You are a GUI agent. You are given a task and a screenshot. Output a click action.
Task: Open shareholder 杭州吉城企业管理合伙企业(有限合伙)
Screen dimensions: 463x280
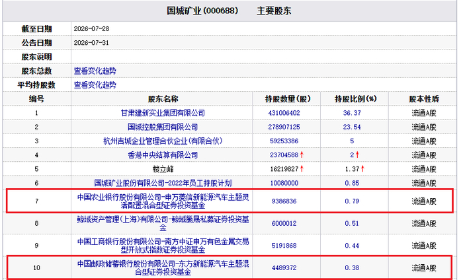[163, 141]
